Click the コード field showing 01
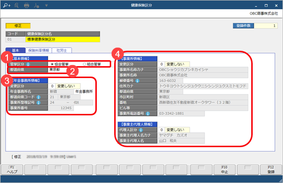Screen dimensions: 283x183 (15, 39)
